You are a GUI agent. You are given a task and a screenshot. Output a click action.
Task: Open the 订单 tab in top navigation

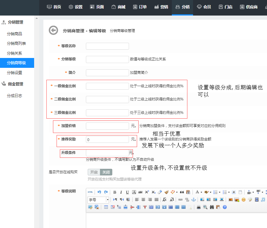[x=140, y=7]
